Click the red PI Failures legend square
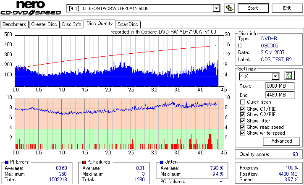The width and height of the screenshot is (304, 185). tap(84, 162)
